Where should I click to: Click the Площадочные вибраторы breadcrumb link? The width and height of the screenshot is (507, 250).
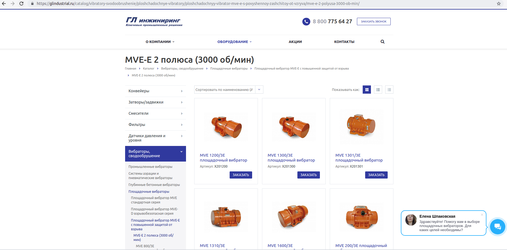229,69
